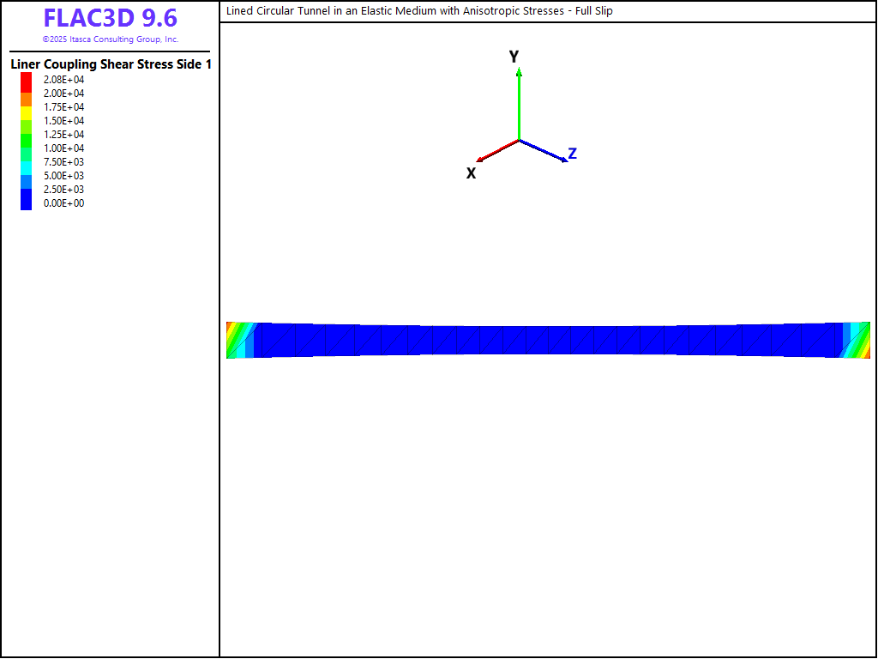Click the multicolored right end of the liner

click(x=857, y=340)
